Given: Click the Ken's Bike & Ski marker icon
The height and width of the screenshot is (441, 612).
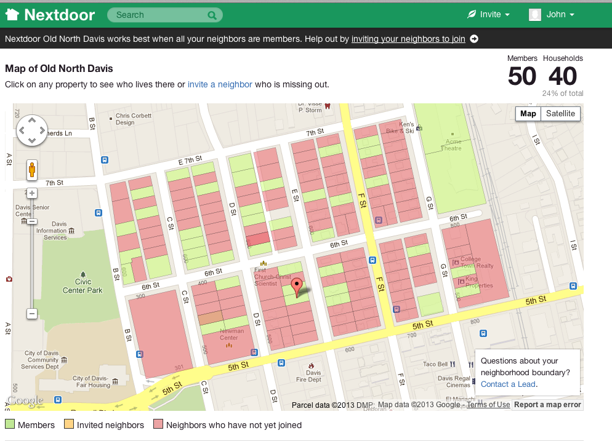Looking at the screenshot, I should click(419, 127).
